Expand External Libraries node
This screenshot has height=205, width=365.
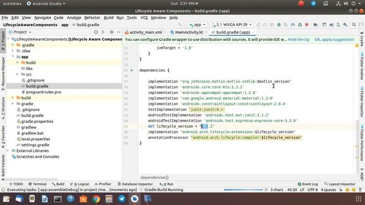click(x=8, y=150)
